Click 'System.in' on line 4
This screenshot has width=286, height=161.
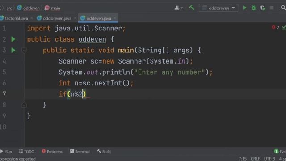click(x=168, y=61)
